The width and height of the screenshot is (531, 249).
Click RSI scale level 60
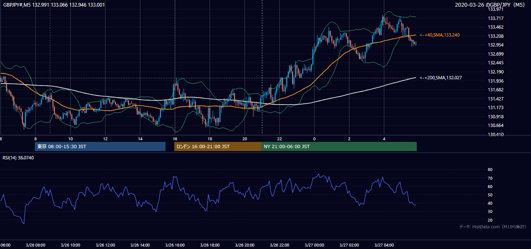click(x=490, y=186)
